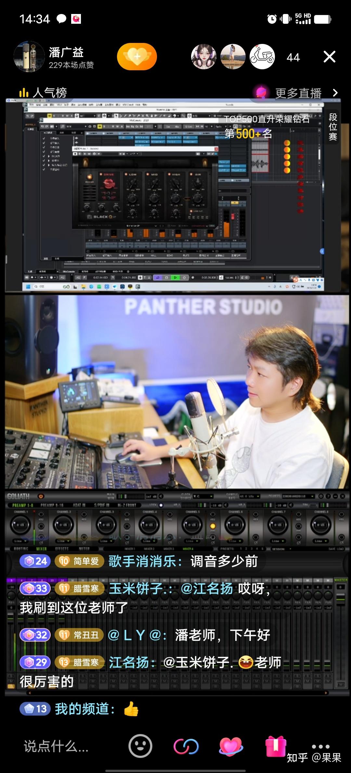Open the viewer count showing 44
351x773 pixels.
pos(293,58)
